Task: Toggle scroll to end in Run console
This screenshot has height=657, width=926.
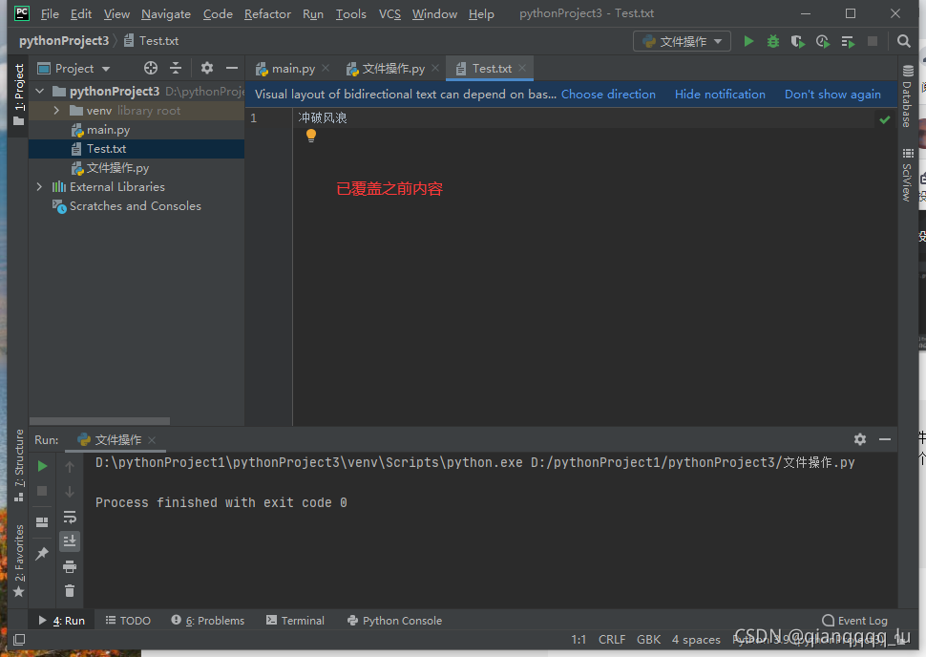Action: click(x=70, y=541)
